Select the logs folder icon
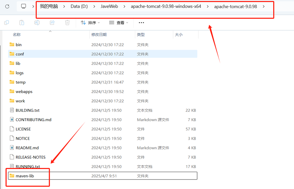The image size is (294, 189). point(12,72)
